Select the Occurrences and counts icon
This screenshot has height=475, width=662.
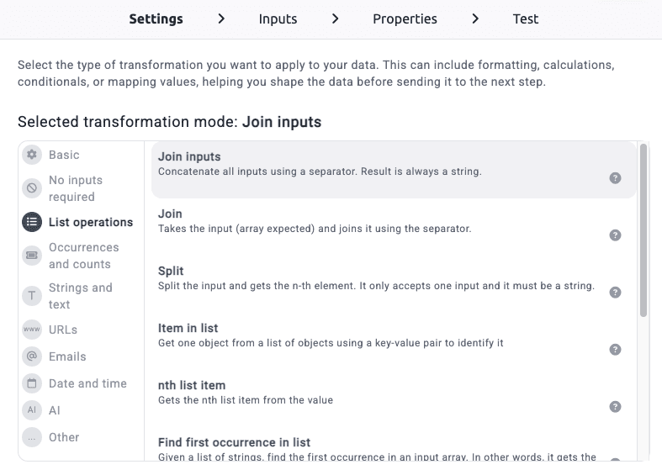[x=32, y=256]
